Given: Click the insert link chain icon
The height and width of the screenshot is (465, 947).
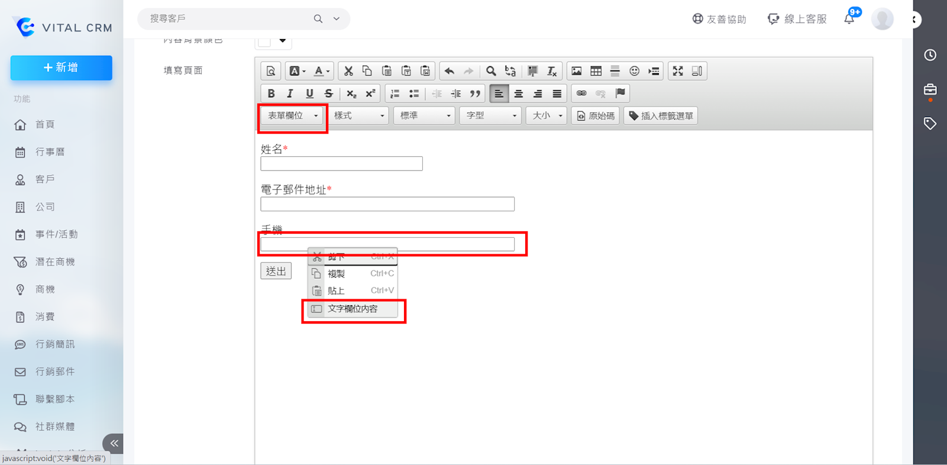Looking at the screenshot, I should pyautogui.click(x=581, y=93).
